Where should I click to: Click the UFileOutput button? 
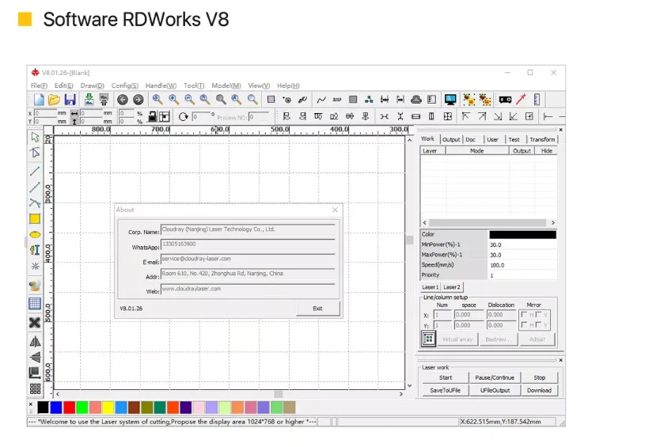coord(495,390)
